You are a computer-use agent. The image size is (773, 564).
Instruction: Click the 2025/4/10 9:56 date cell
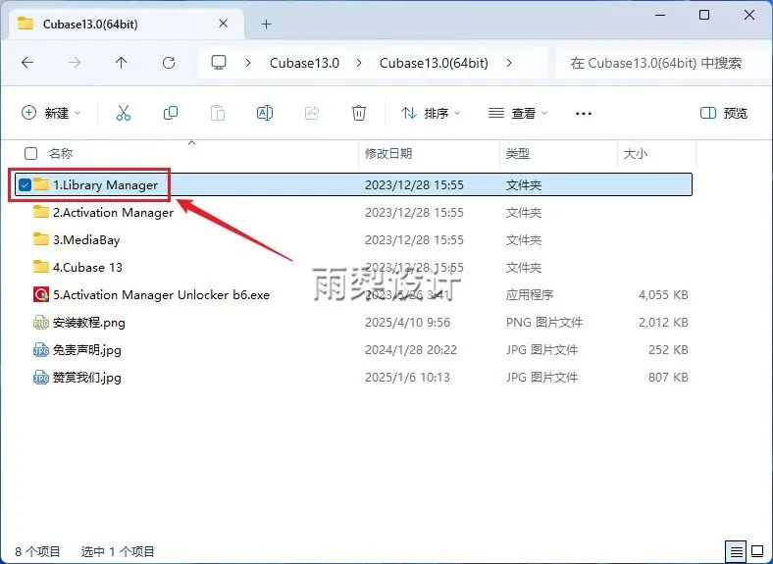pyautogui.click(x=407, y=323)
